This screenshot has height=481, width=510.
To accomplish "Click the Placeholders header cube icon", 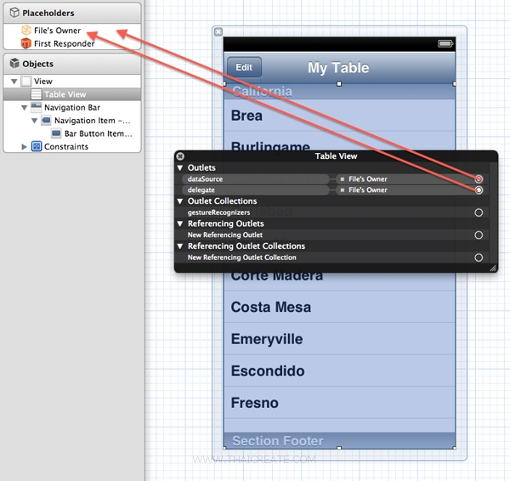I will [14, 13].
